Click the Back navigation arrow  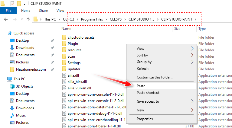pos(5,19)
